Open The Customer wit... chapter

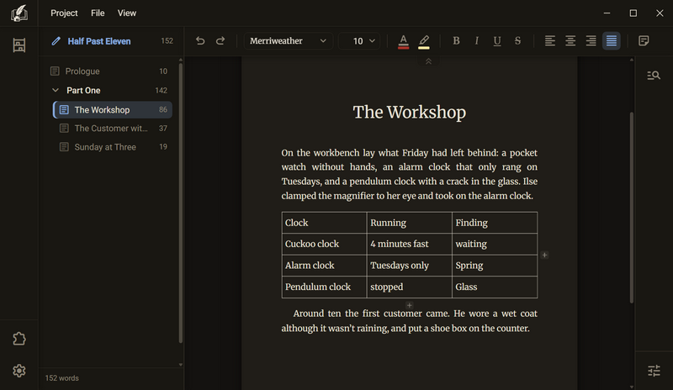click(x=113, y=129)
